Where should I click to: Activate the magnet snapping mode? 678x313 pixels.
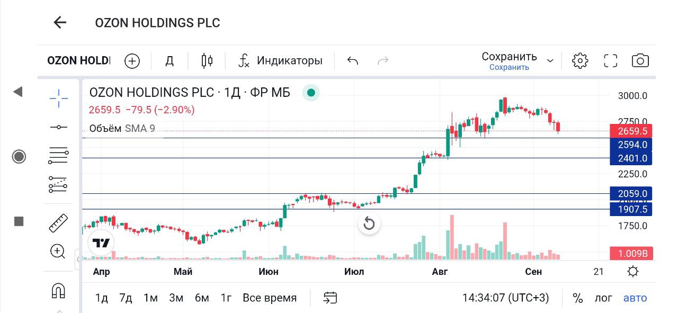(x=58, y=290)
